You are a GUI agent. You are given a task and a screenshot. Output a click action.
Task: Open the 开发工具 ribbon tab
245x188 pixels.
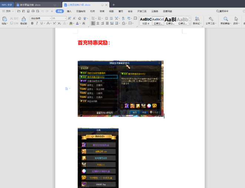(x=142, y=11)
